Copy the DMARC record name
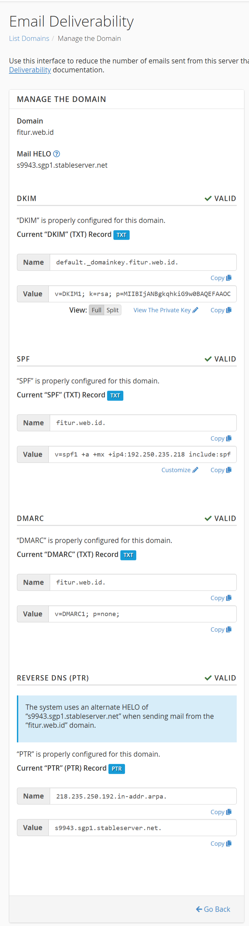This screenshot has width=249, height=926. (221, 598)
